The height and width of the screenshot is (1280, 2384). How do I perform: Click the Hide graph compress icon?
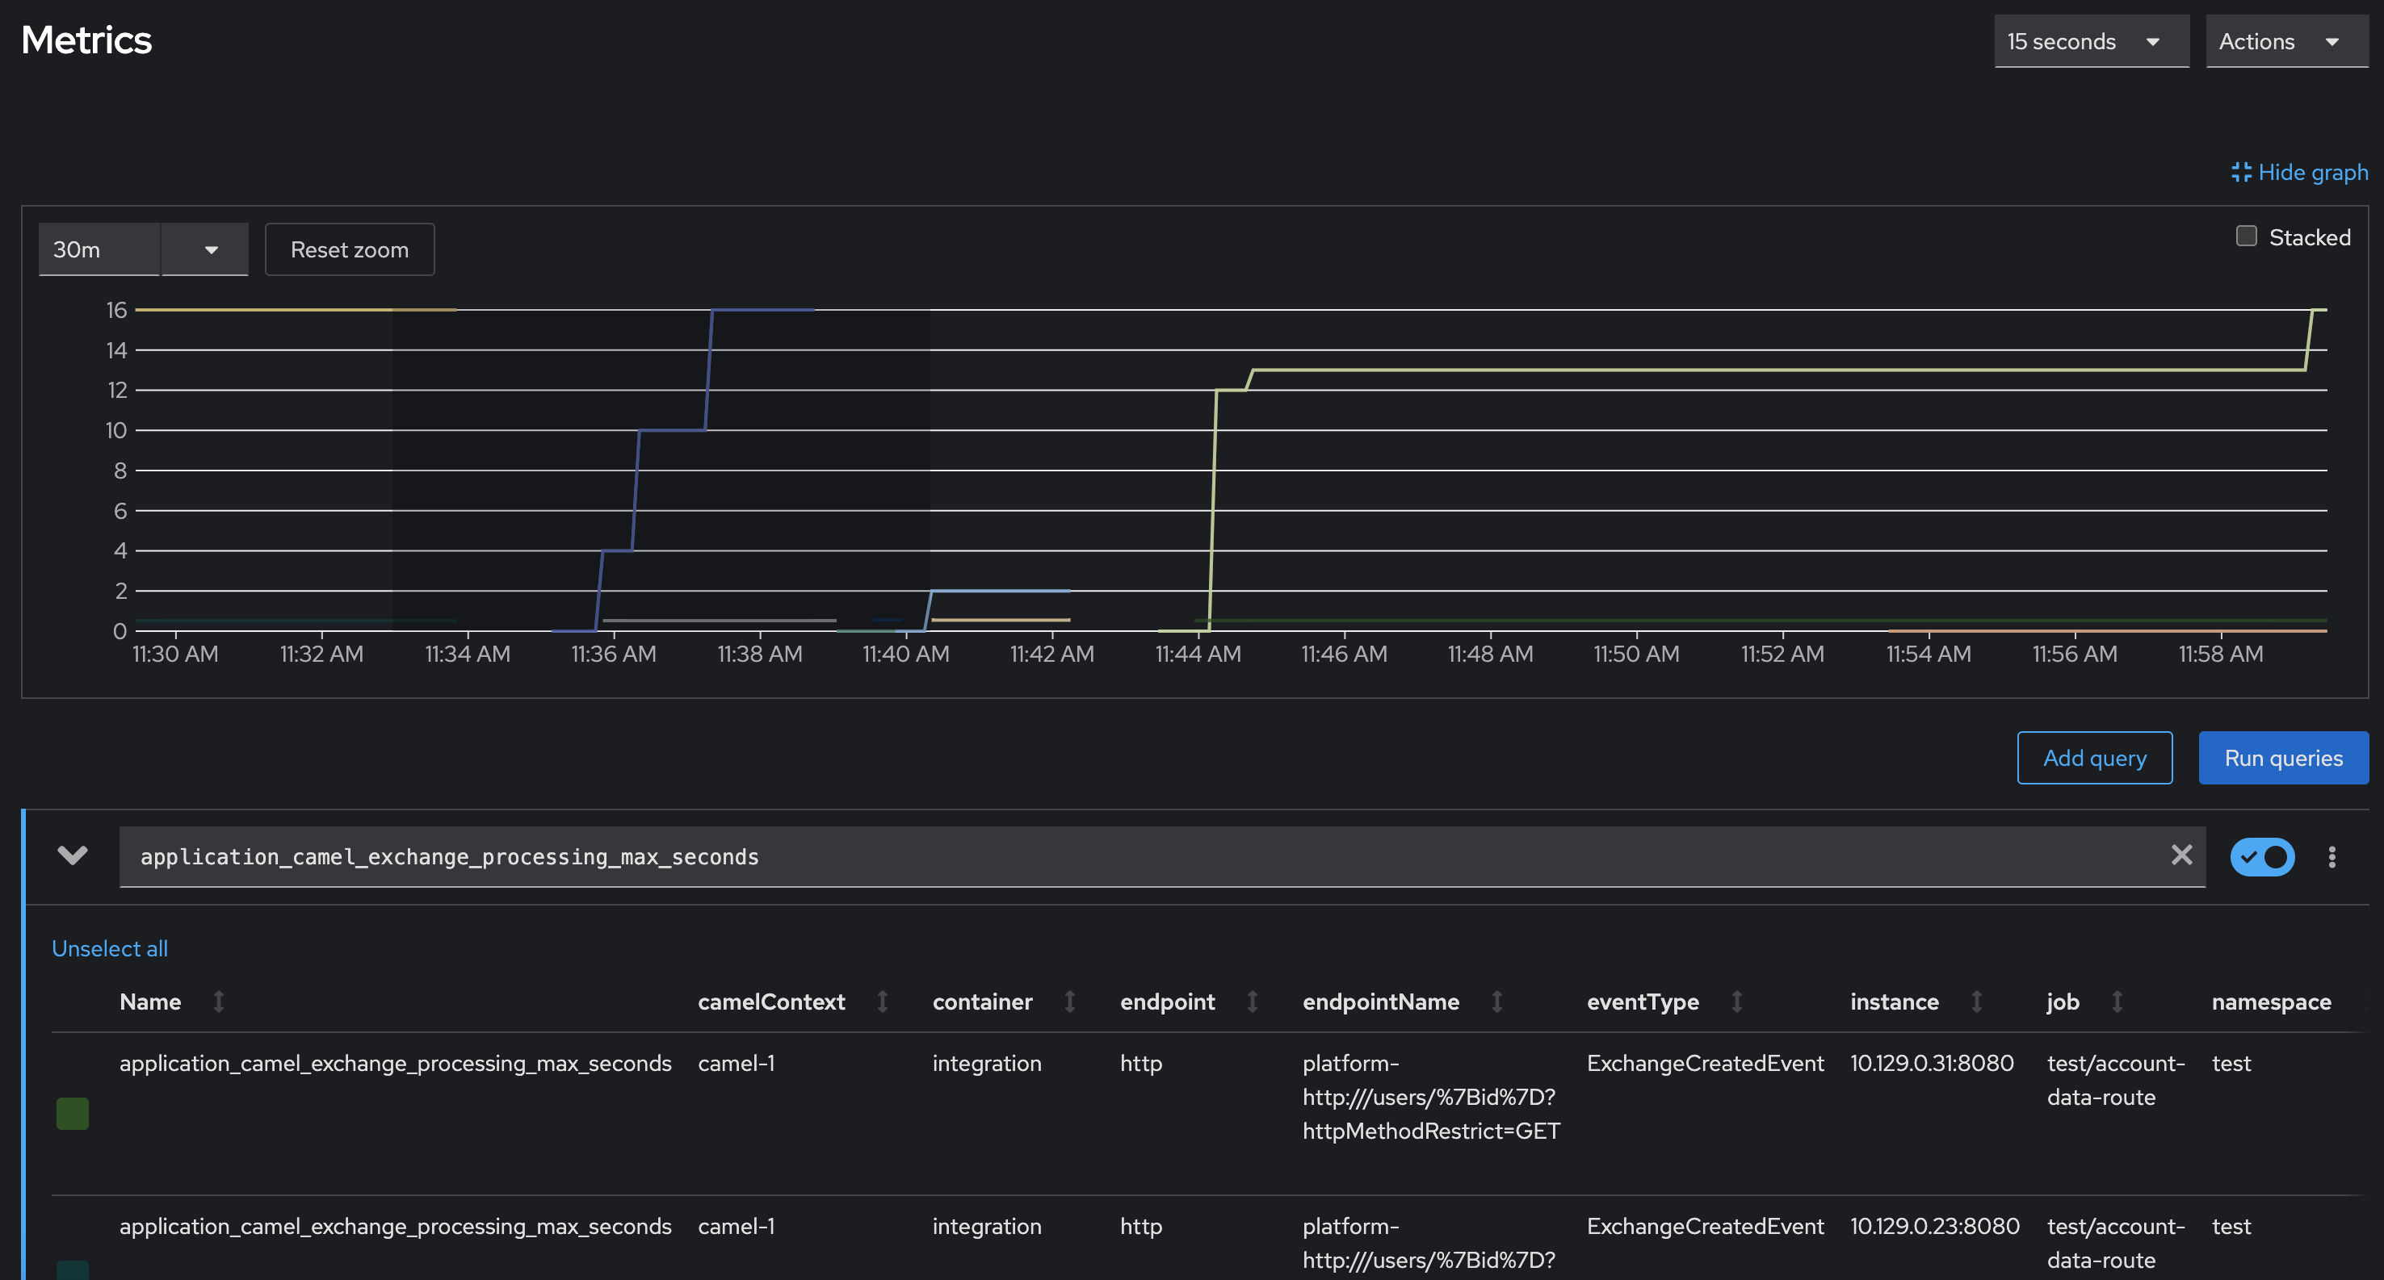[2243, 172]
